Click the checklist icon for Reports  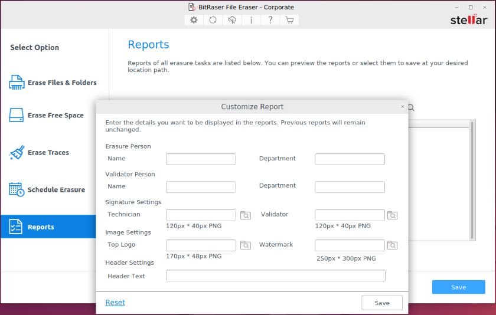[x=15, y=227]
